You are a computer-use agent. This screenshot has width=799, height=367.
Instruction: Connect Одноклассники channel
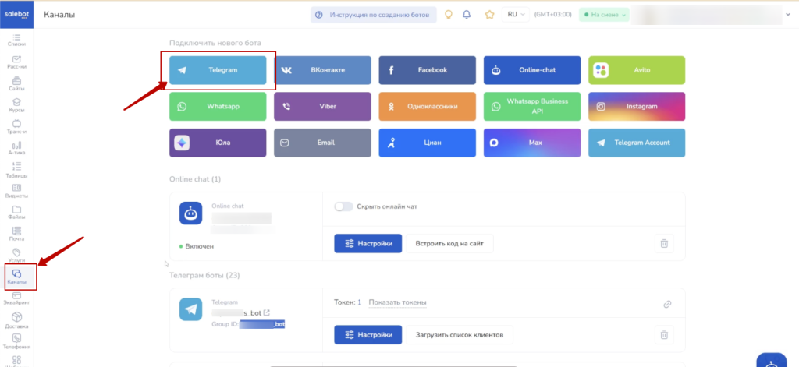(x=427, y=107)
